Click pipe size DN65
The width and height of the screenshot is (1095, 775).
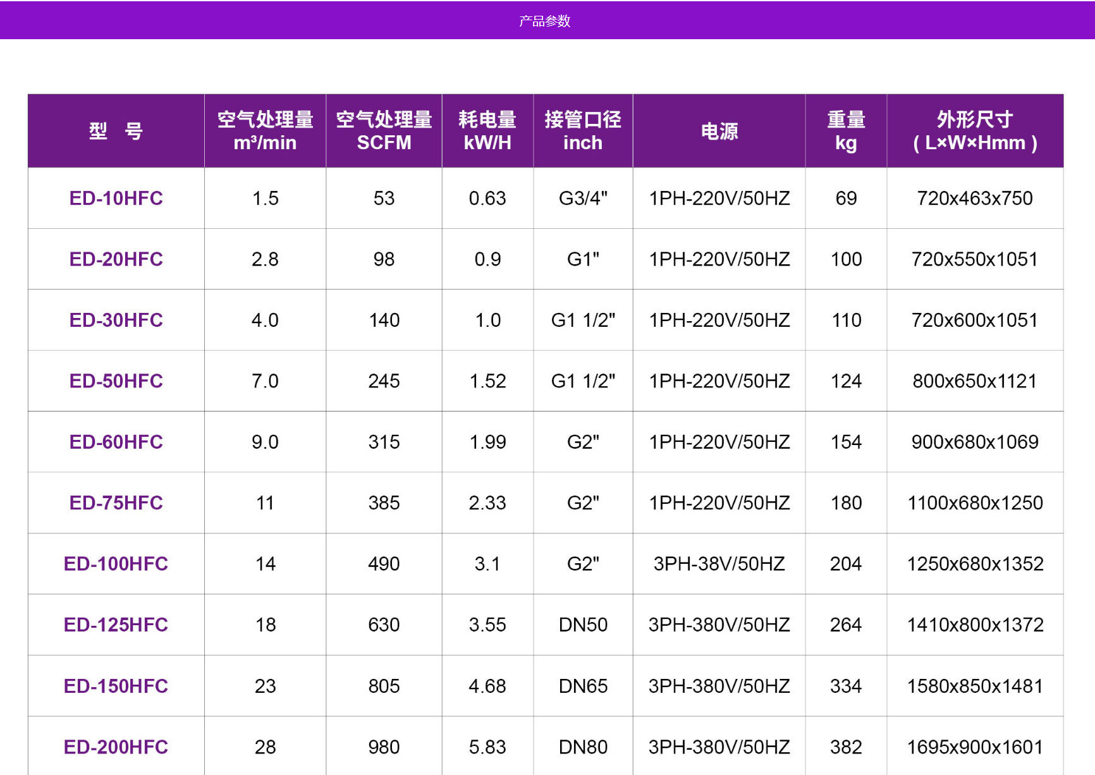pyautogui.click(x=583, y=687)
